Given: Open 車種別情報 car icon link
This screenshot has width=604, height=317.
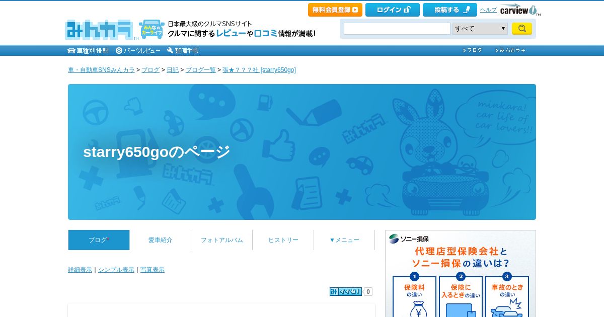Looking at the screenshot, I should (x=88, y=50).
